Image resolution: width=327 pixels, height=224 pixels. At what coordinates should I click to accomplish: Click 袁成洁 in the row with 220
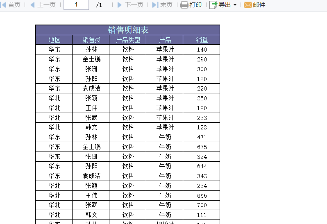click(91, 88)
